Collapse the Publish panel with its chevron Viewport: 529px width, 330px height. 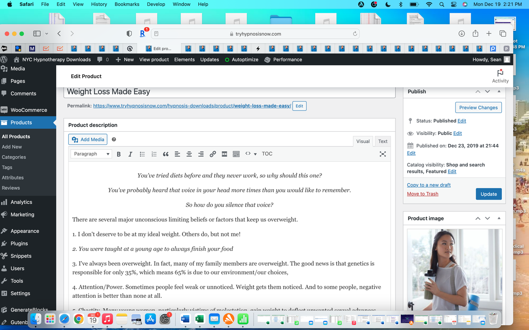478,91
